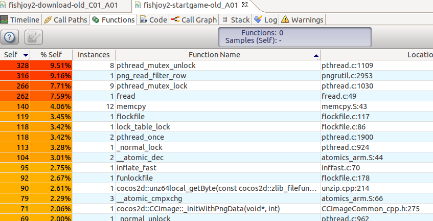Click the Call Paths tab icon

[48, 20]
